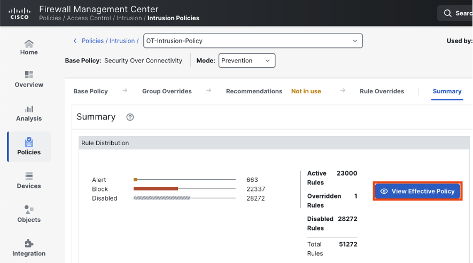Click the Security Over Connectivity base policy text
Viewport: 473px width, 263px height.
pyautogui.click(x=143, y=61)
